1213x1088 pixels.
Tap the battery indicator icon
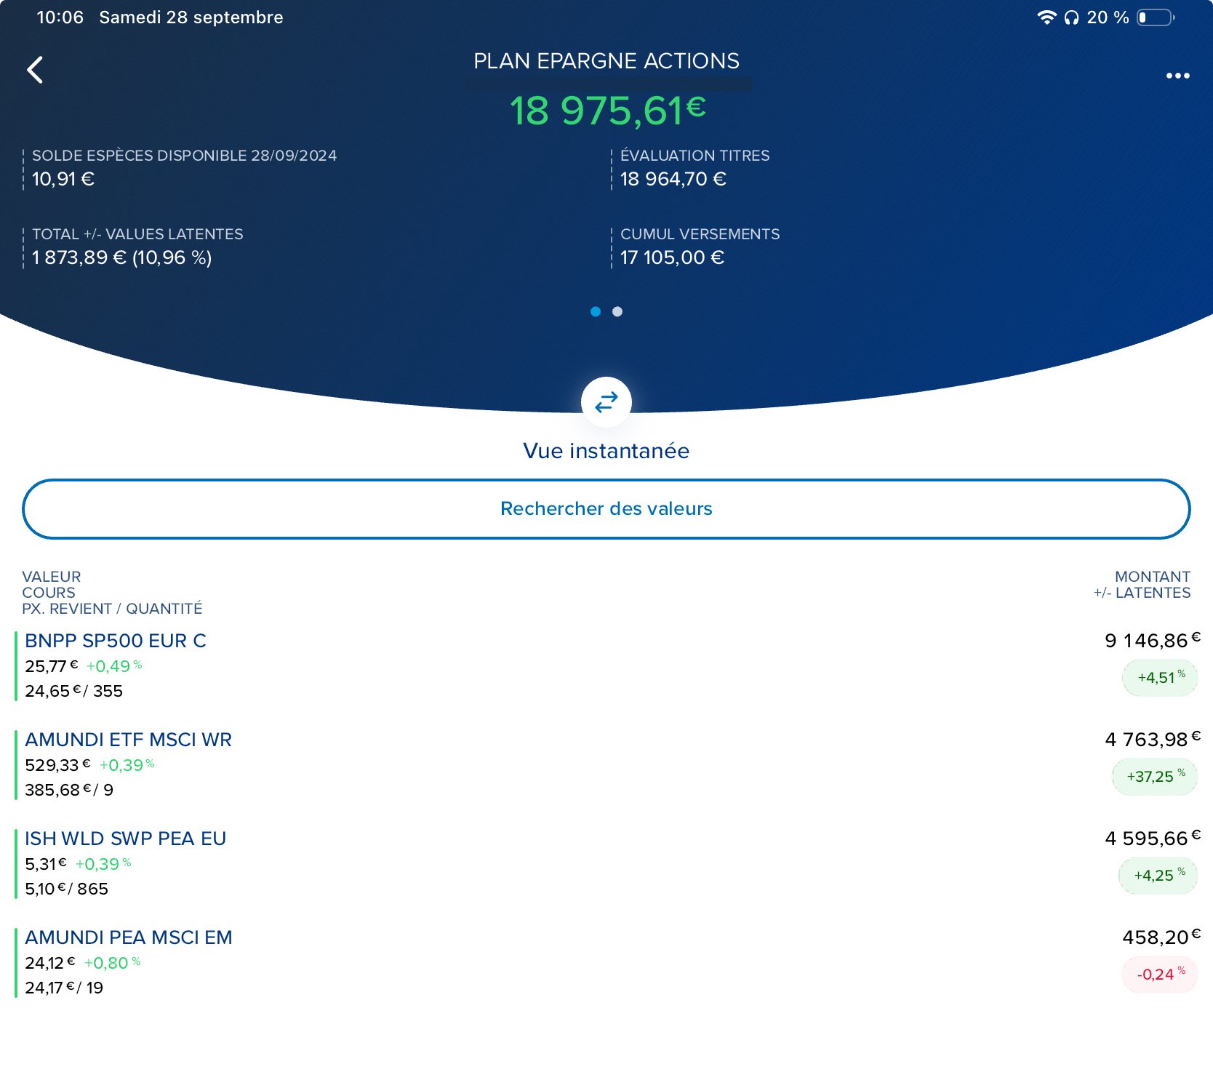[x=1156, y=17]
